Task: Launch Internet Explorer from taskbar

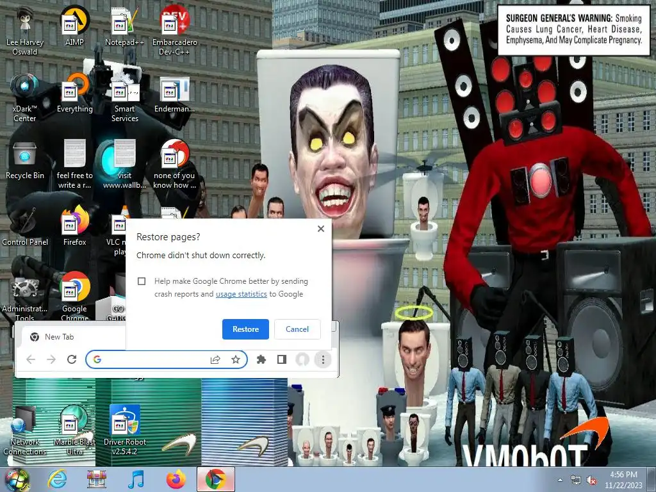Action: pyautogui.click(x=57, y=479)
